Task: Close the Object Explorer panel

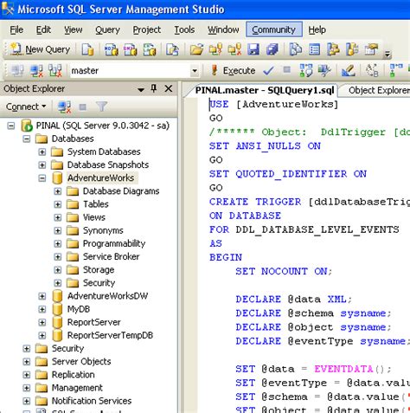Action: tap(169, 88)
